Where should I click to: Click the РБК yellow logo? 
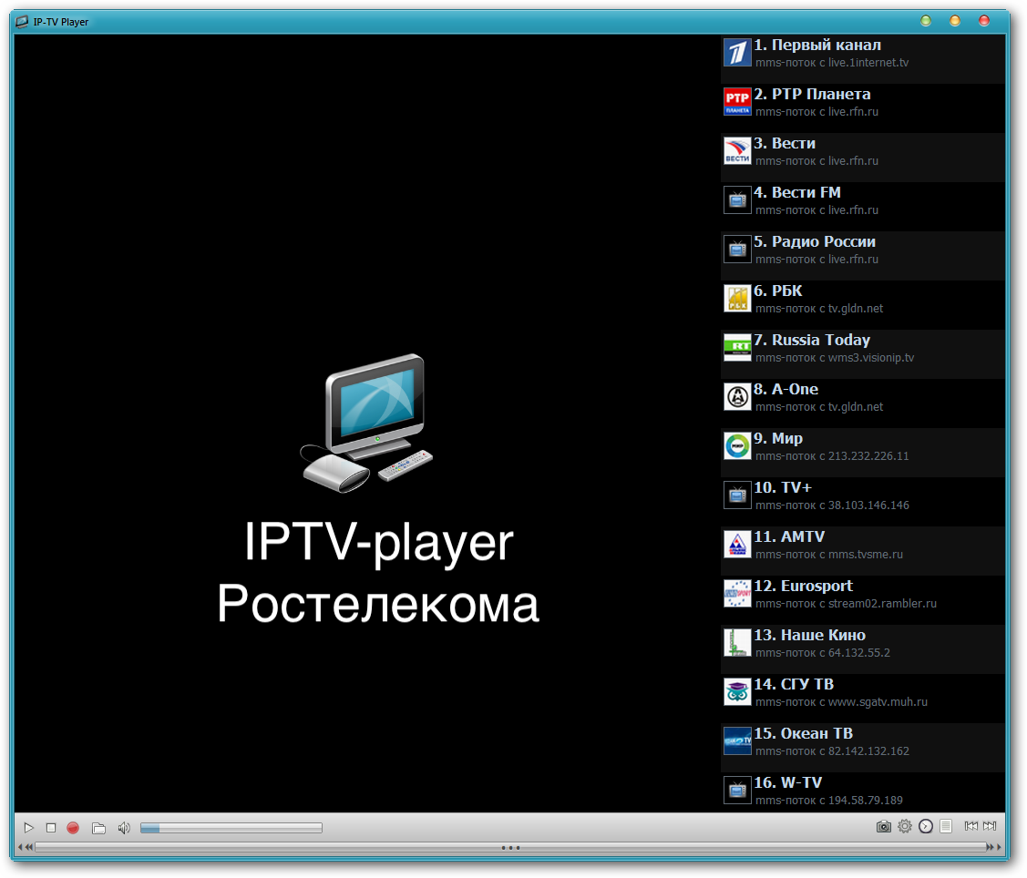click(737, 299)
